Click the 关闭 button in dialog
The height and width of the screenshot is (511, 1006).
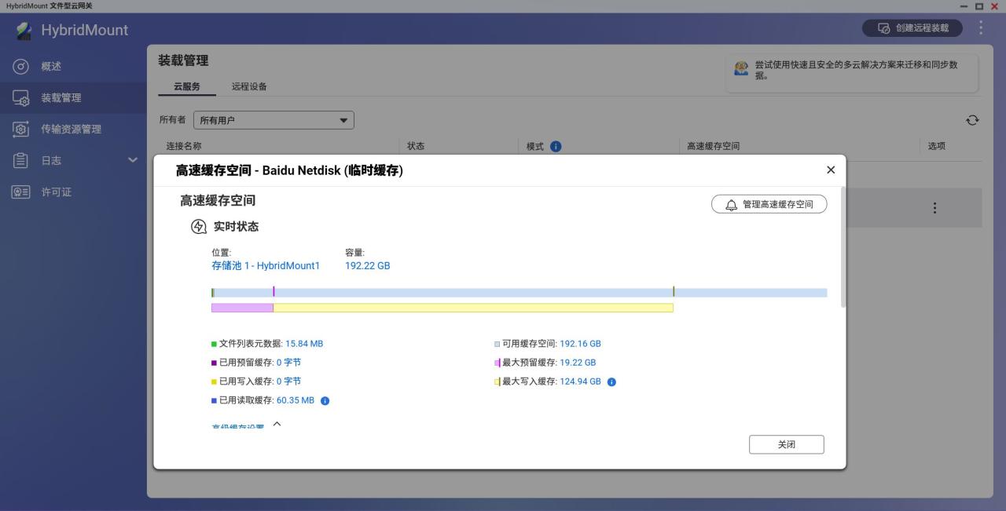coord(786,444)
